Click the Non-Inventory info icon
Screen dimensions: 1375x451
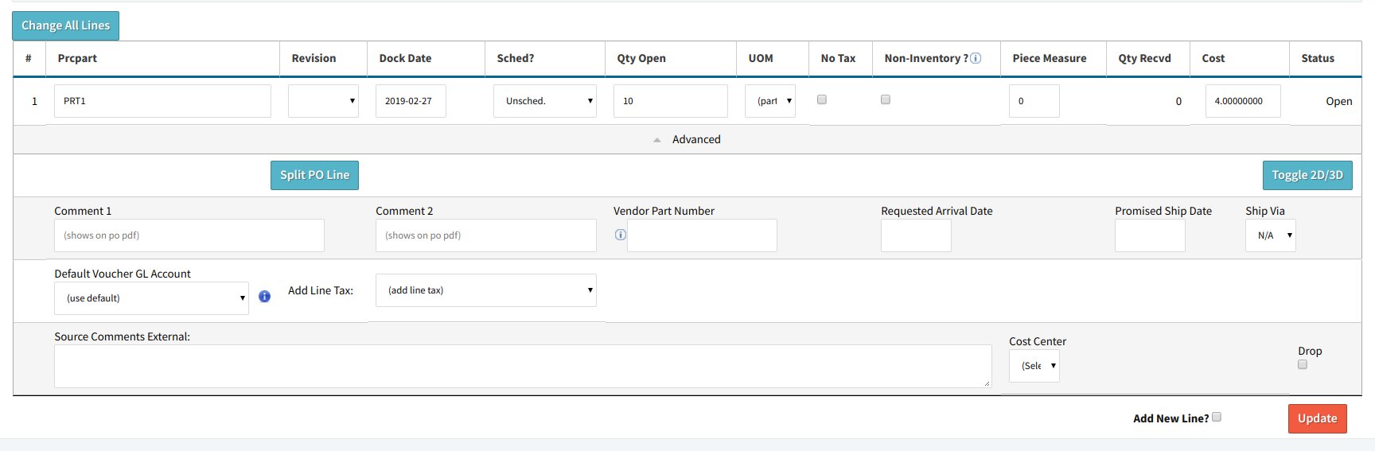pyautogui.click(x=976, y=58)
